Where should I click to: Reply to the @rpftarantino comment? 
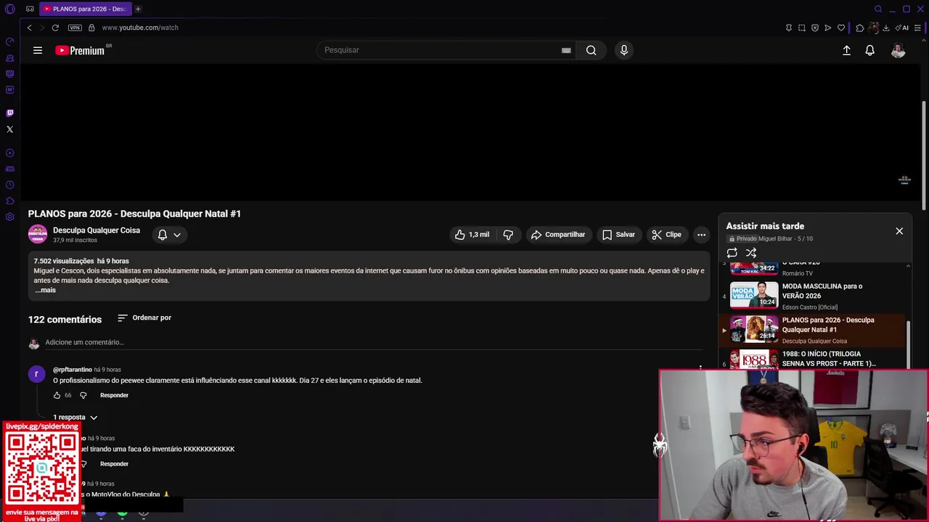(x=114, y=395)
